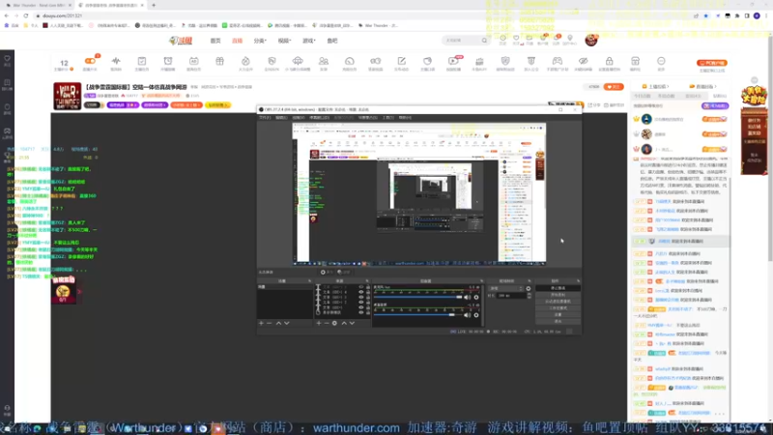Adjust the transition duration stepper in OBS
Image resolution: width=773 pixels, height=435 pixels.
[530, 296]
